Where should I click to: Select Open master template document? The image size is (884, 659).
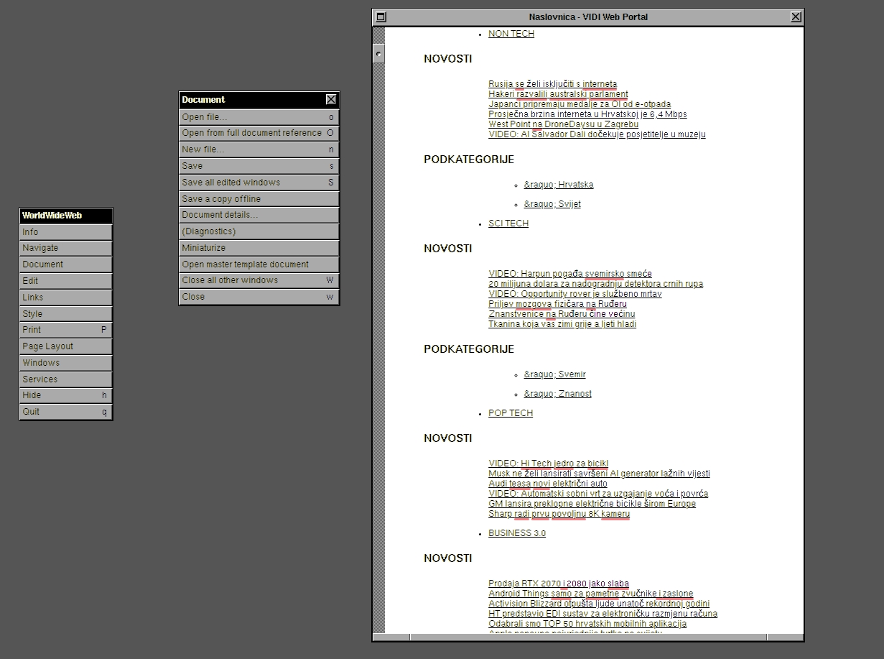pyautogui.click(x=258, y=264)
